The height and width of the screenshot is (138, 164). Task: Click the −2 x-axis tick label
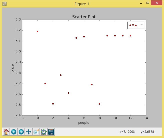22,118
